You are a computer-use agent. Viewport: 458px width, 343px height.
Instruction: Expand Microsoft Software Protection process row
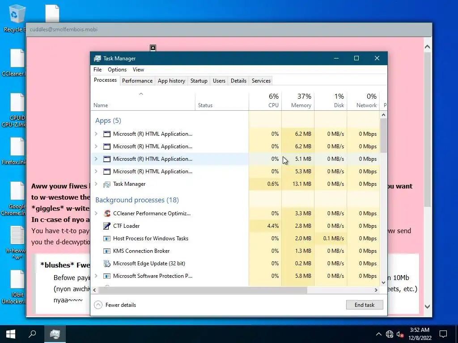coord(96,276)
